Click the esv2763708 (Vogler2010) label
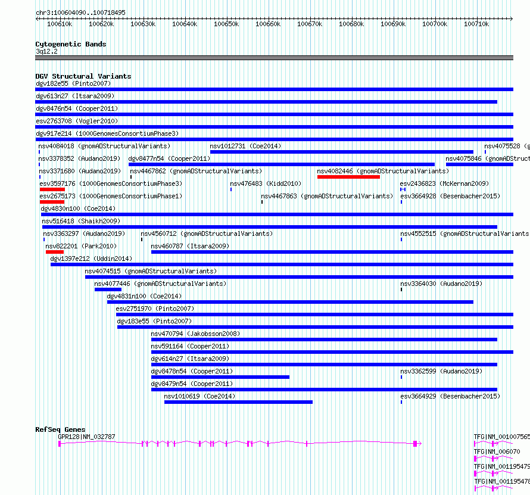Viewport: 530px width, 495px height. 77,121
